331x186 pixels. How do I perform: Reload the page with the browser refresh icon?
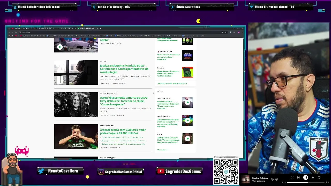pyautogui.click(x=16, y=32)
